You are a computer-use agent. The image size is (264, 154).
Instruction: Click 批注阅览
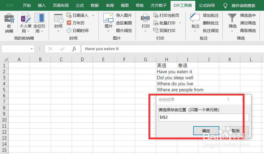pyautogui.click(x=211, y=30)
